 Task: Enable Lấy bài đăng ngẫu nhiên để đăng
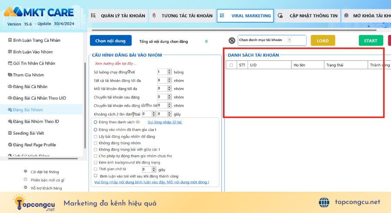point(96,137)
